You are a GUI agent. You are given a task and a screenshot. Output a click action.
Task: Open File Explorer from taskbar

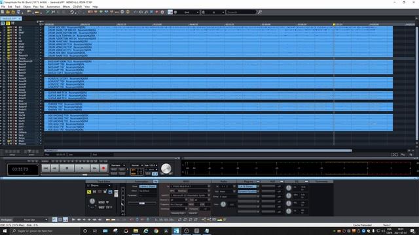(x=136, y=230)
